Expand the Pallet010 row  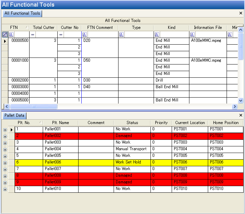point(5,189)
